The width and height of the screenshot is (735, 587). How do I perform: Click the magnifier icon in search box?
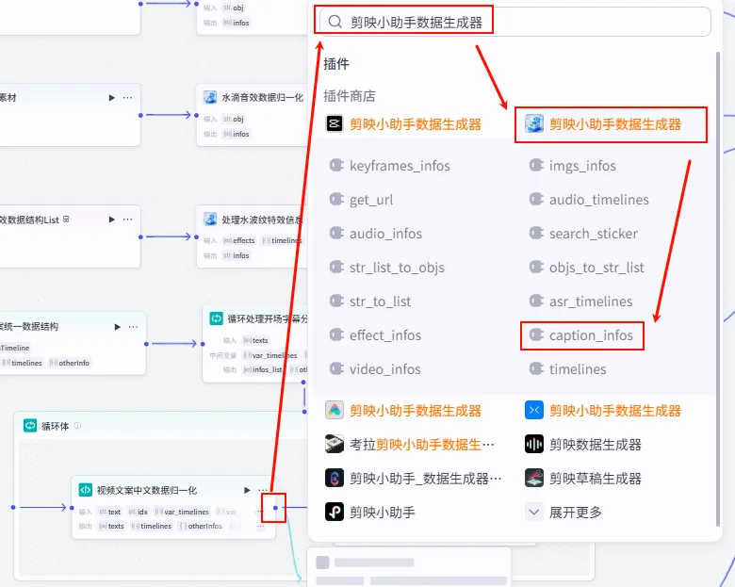point(335,22)
